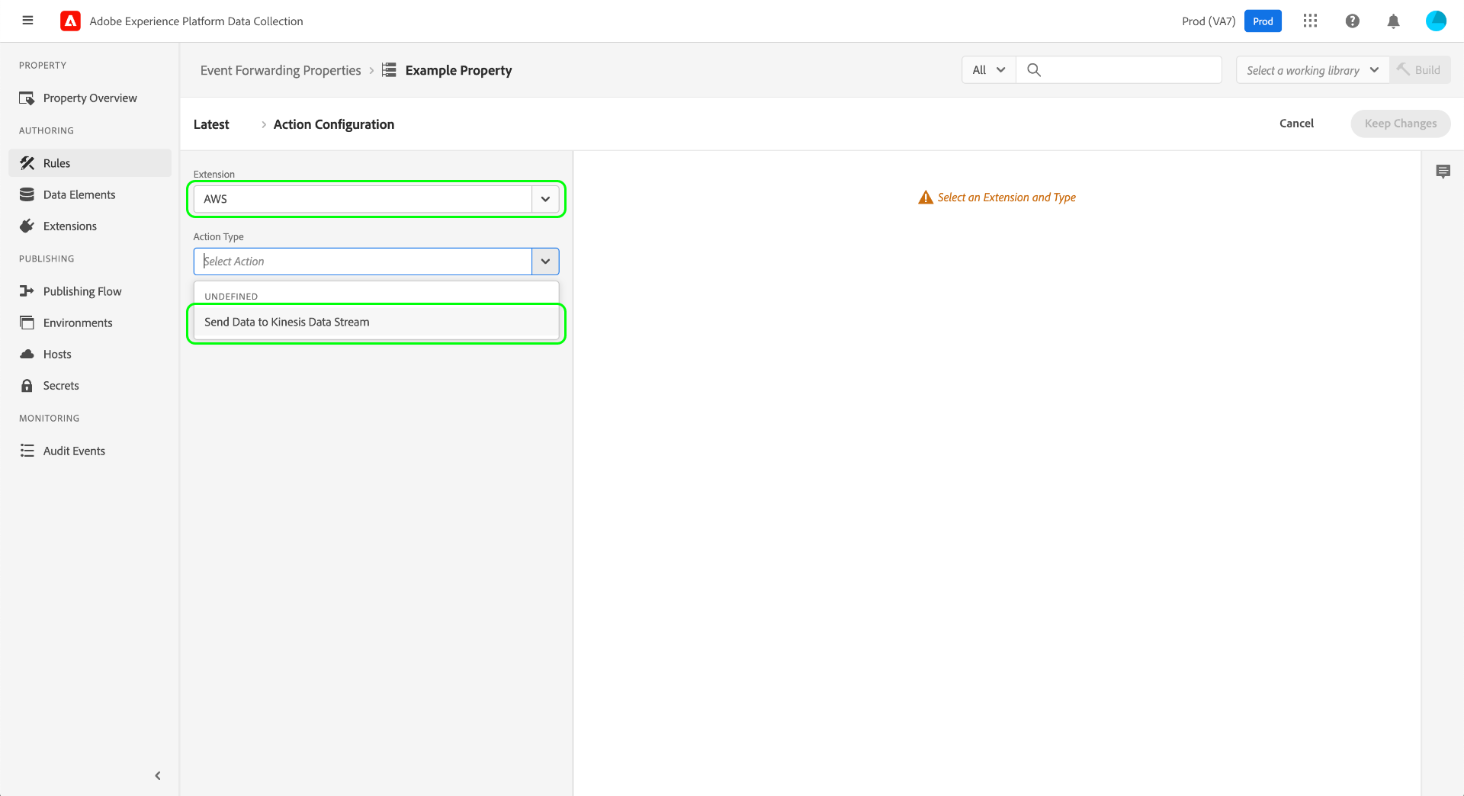The width and height of the screenshot is (1464, 796).
Task: Click the Data Elements database icon
Action: pyautogui.click(x=27, y=194)
